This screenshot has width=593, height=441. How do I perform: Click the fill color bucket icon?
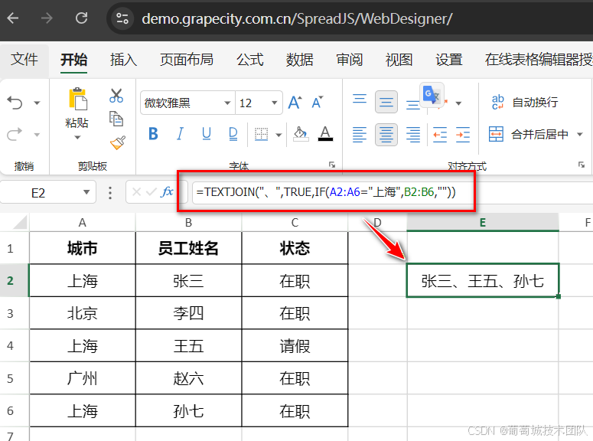click(x=301, y=134)
